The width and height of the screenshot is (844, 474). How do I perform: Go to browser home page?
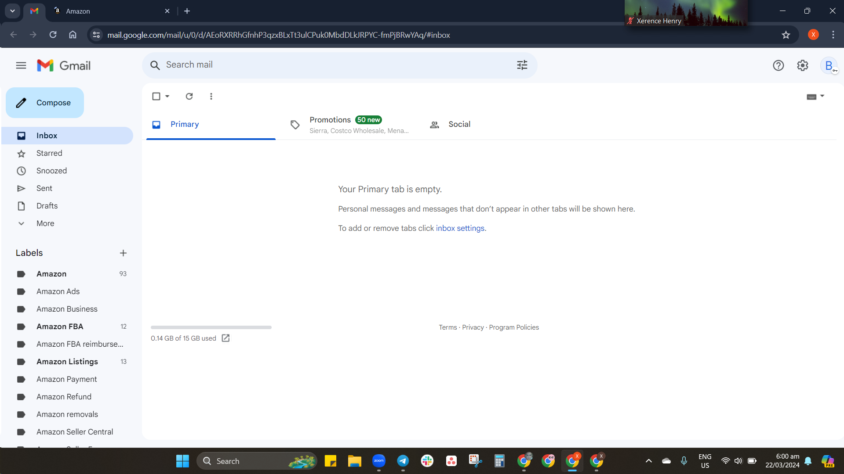click(x=73, y=35)
